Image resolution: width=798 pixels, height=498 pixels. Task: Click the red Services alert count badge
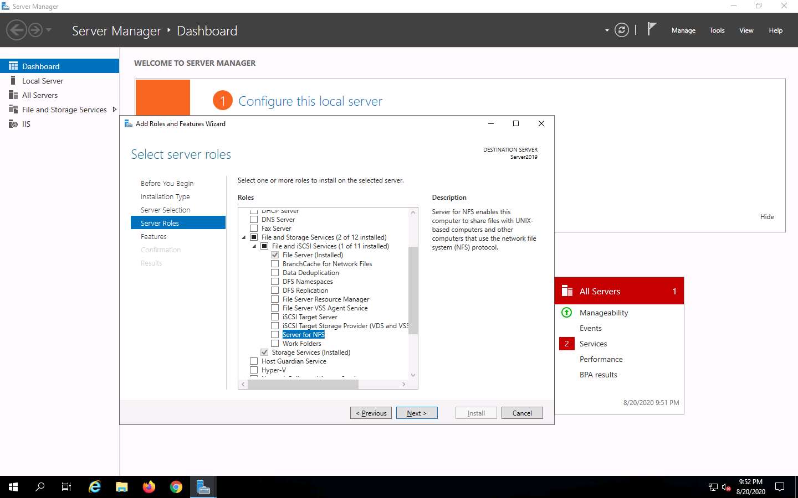[x=566, y=344]
